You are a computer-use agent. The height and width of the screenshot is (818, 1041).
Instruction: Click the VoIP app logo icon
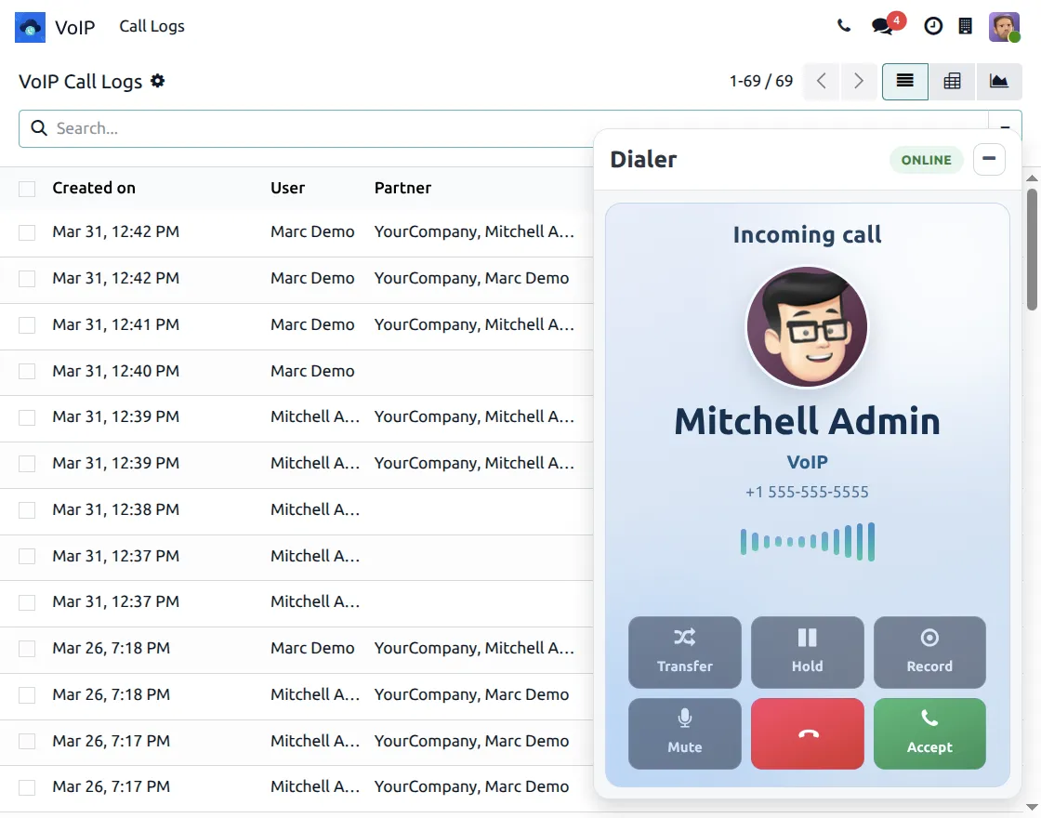tap(31, 27)
